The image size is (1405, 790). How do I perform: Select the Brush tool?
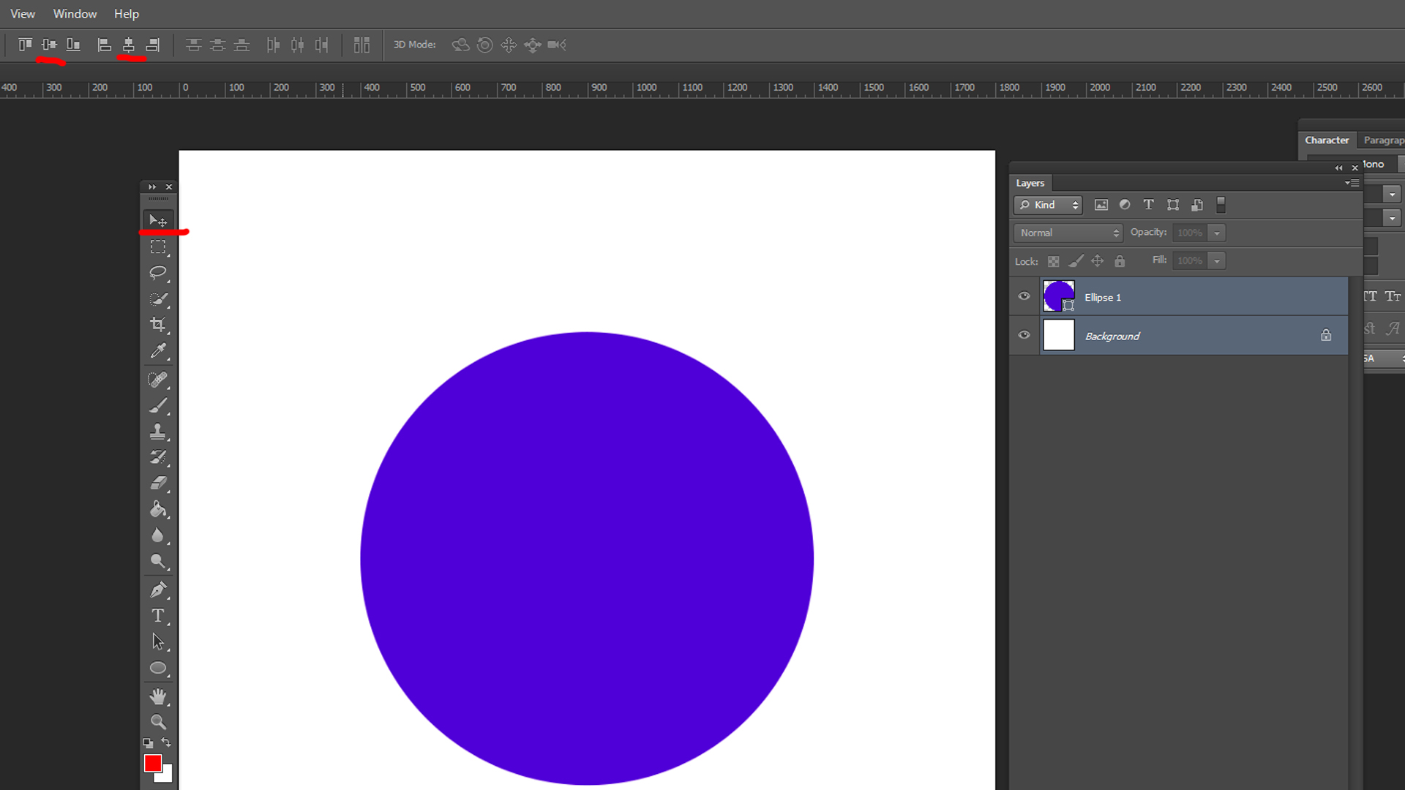(x=158, y=405)
